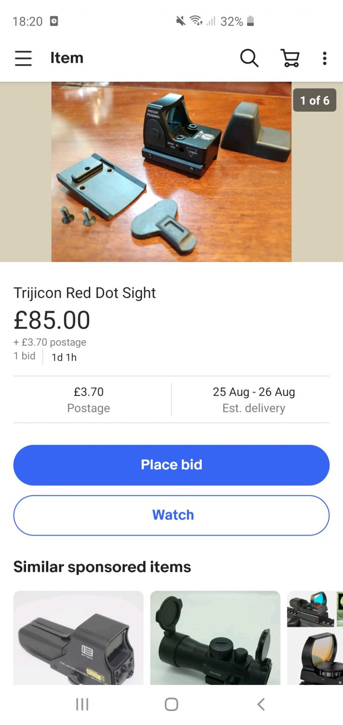Open the EOTech holographic sight sponsored item
This screenshot has width=343, height=725.
(x=78, y=638)
